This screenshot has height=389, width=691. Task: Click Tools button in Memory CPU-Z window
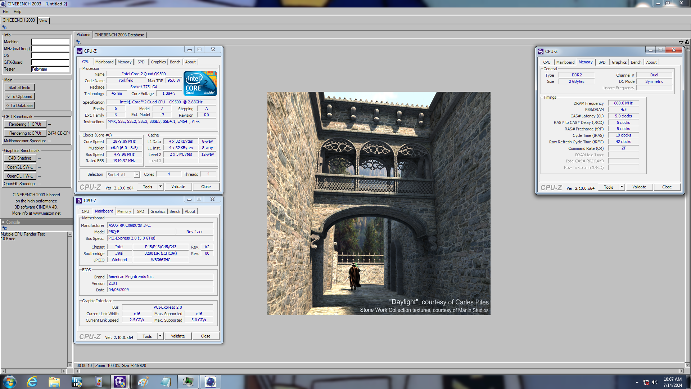[x=609, y=187]
